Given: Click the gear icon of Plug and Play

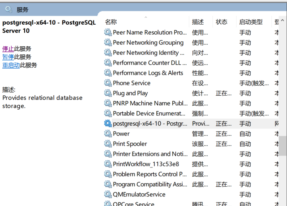Looking at the screenshot, I should [x=108, y=93].
